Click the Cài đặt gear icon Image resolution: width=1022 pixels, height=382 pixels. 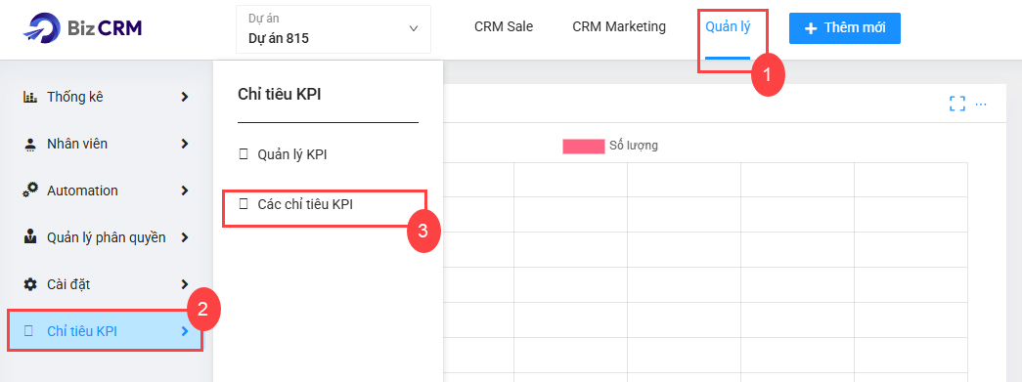(x=30, y=284)
